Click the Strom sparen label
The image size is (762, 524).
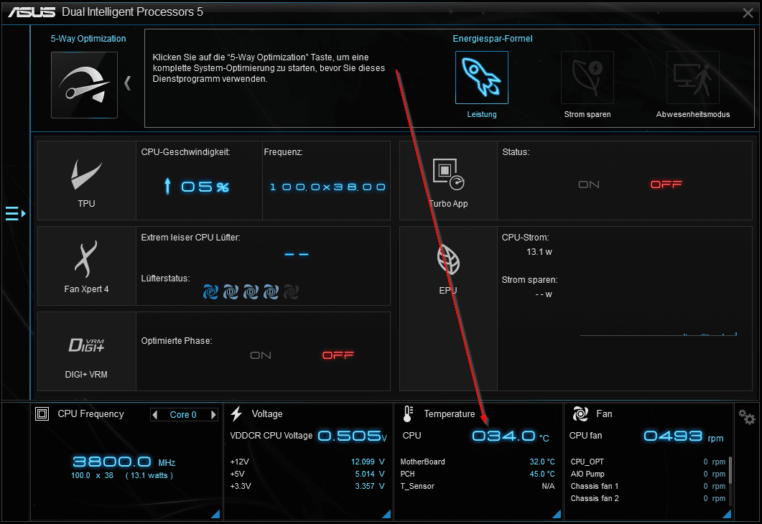coord(587,114)
